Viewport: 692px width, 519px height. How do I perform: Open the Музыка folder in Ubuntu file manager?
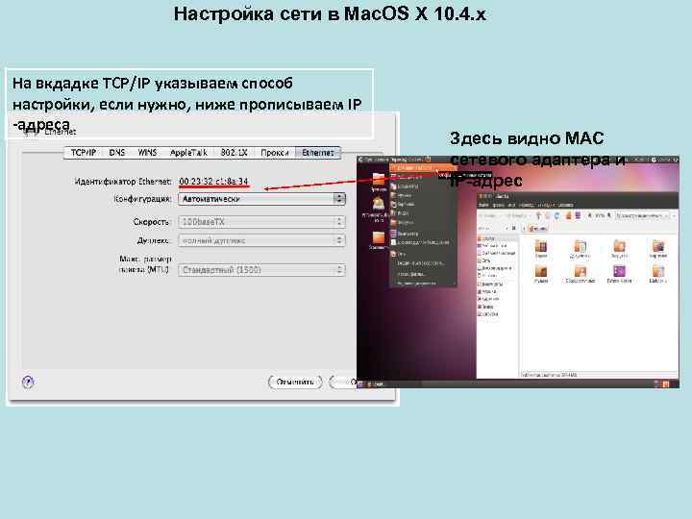tap(540, 272)
